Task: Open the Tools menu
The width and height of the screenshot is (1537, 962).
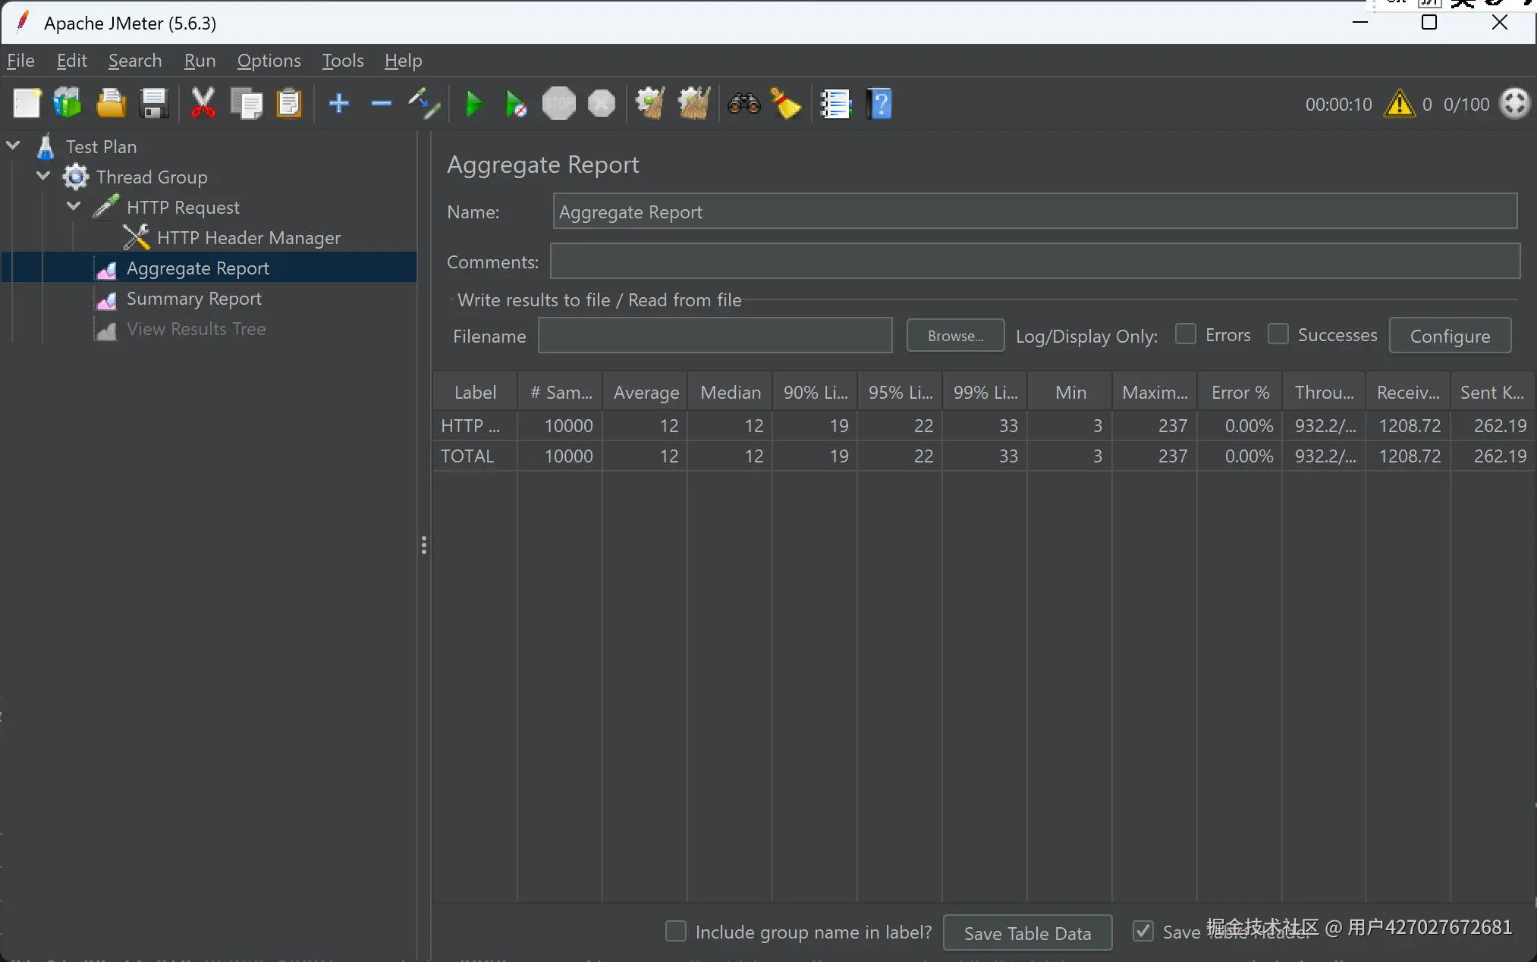Action: (343, 61)
